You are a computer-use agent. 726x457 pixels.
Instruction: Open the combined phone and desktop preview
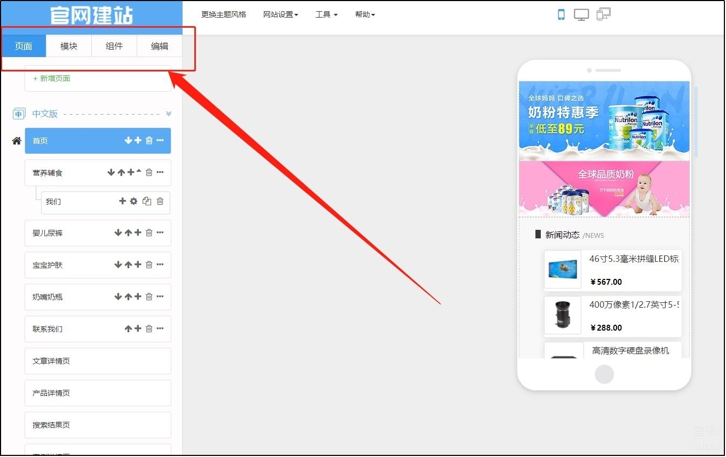[x=603, y=14]
